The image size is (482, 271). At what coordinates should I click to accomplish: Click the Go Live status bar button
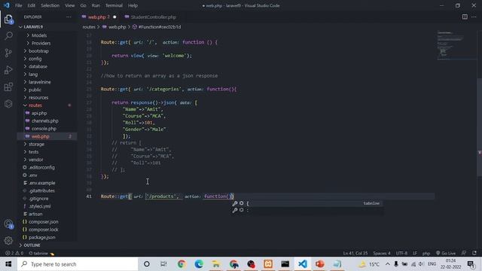446,253
